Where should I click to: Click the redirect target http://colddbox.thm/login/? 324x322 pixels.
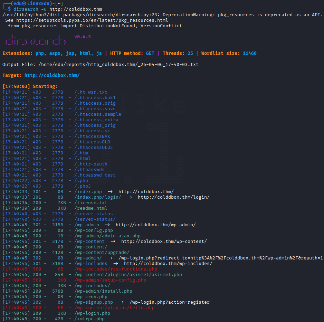coord(173,197)
